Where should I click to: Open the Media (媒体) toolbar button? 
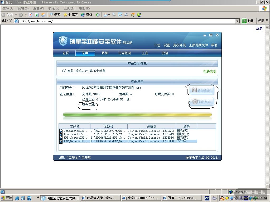(86, 15)
